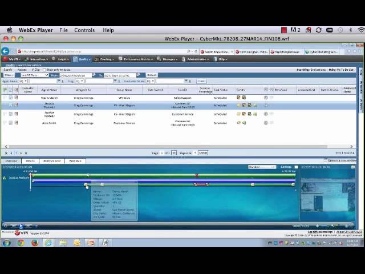
Task: Click the Filter button
Action: 9,75
